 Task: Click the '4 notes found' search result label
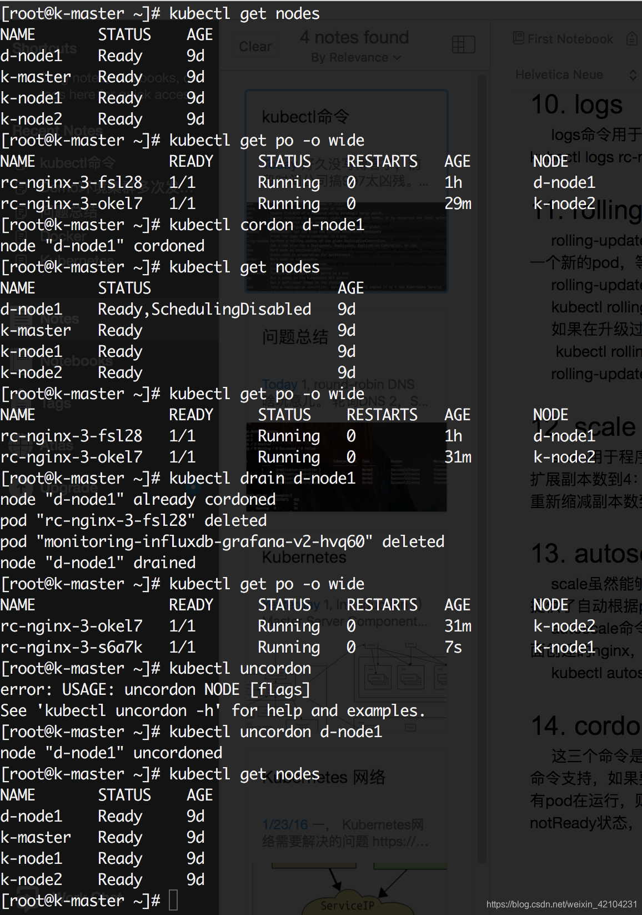click(354, 37)
